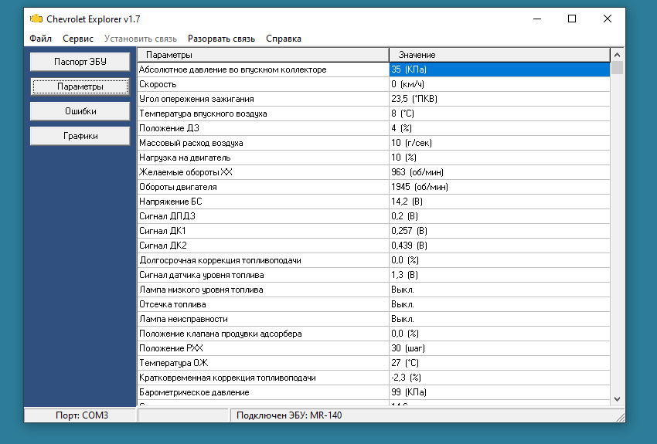Click the value -2,3 (%)

[x=406, y=378]
